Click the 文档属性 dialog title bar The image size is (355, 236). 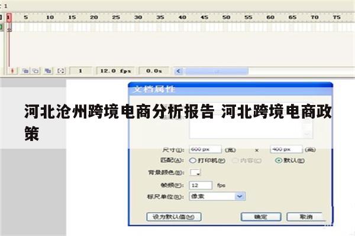[x=230, y=88]
